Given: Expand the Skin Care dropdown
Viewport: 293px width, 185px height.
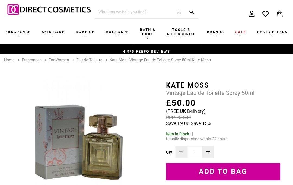Looking at the screenshot, I should (x=53, y=32).
